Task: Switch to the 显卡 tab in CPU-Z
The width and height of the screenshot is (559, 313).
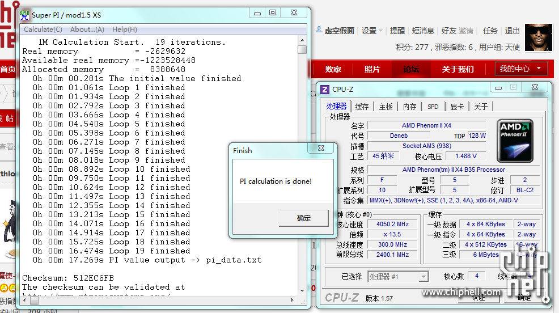Action: point(457,107)
